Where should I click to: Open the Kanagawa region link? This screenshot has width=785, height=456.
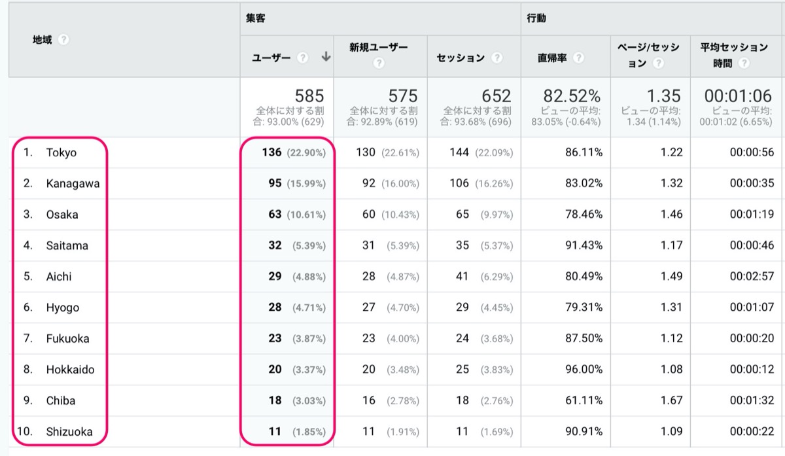(x=73, y=184)
